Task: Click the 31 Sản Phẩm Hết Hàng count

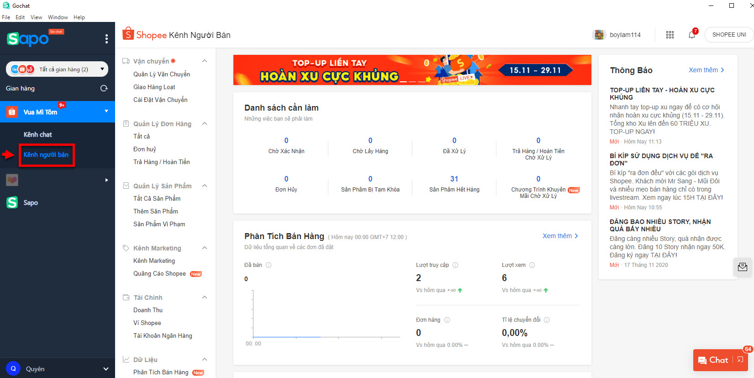Action: pos(454,179)
